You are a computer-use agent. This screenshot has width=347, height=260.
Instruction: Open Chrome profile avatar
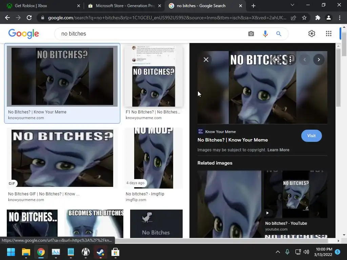[x=329, y=18]
